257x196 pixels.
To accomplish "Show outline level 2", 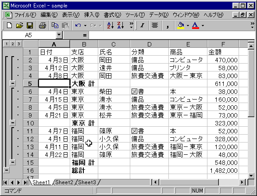I will click(x=13, y=44).
